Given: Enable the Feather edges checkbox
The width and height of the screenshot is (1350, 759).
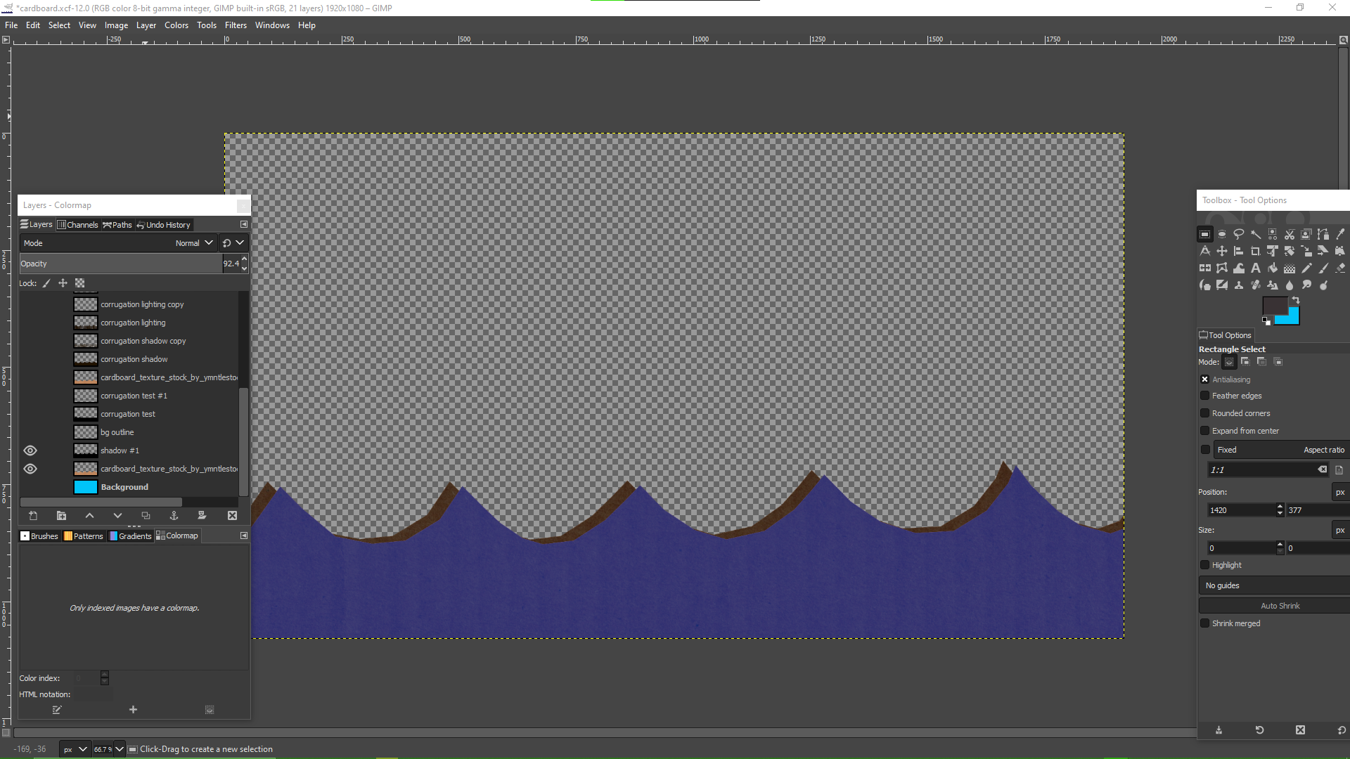Looking at the screenshot, I should coord(1205,396).
